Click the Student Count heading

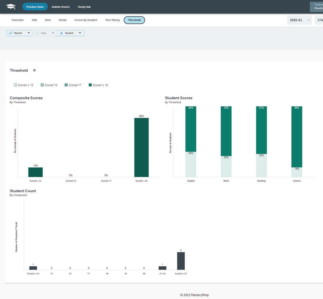coord(23,191)
